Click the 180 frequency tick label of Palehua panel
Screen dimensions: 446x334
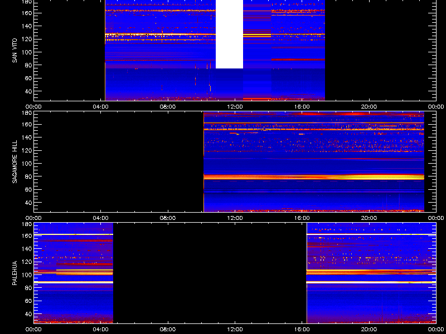pos(27,224)
